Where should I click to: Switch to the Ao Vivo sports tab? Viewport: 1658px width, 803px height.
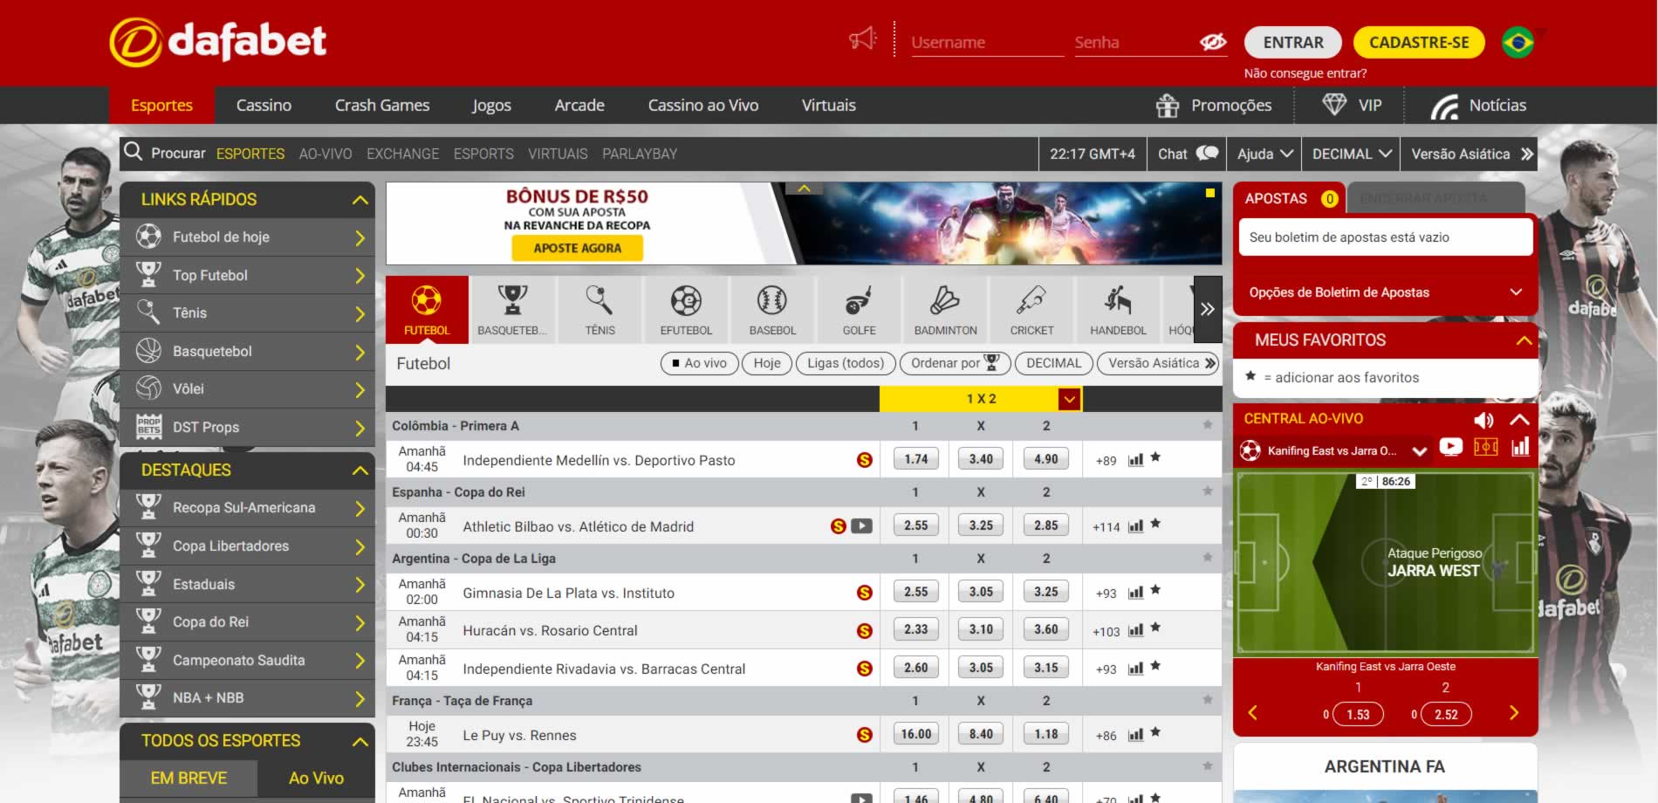click(x=316, y=778)
